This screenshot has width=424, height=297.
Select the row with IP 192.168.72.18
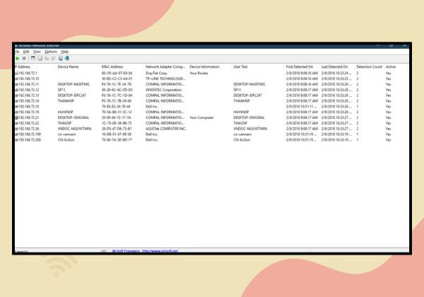tap(211, 107)
